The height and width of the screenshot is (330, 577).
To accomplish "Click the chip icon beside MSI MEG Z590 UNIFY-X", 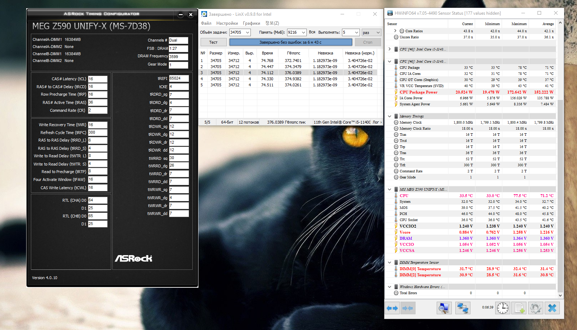I will tap(396, 189).
